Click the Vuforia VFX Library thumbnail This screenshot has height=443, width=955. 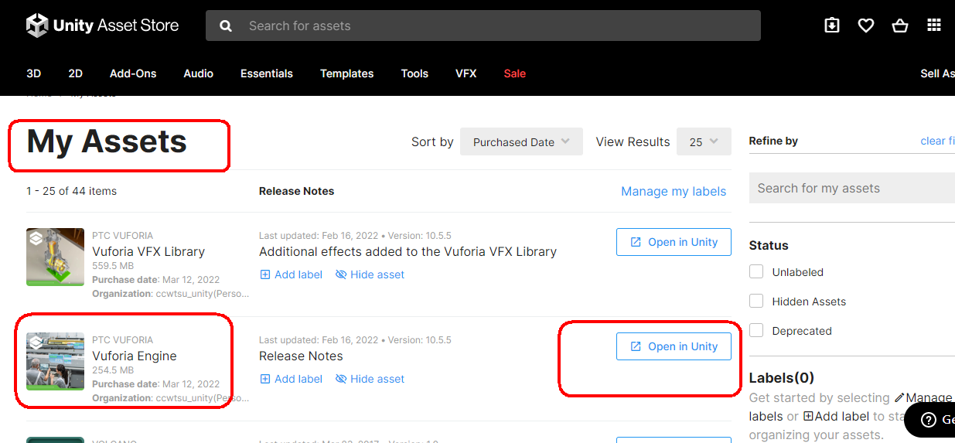(x=55, y=257)
